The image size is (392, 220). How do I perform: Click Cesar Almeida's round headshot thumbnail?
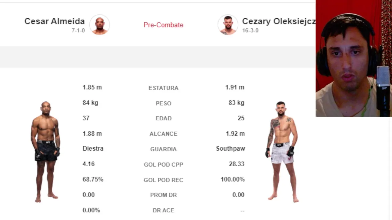point(100,25)
